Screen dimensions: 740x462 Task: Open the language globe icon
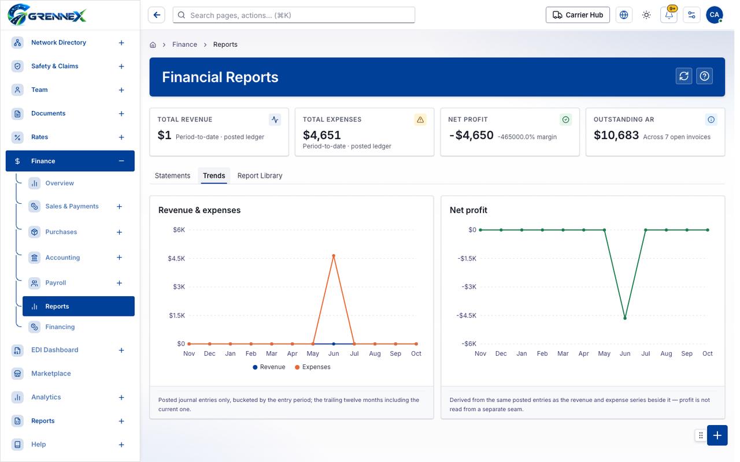[x=624, y=15]
